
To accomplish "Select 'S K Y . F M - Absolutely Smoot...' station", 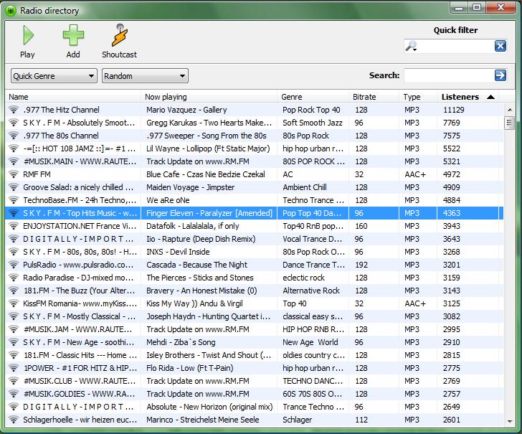I will 254,123.
